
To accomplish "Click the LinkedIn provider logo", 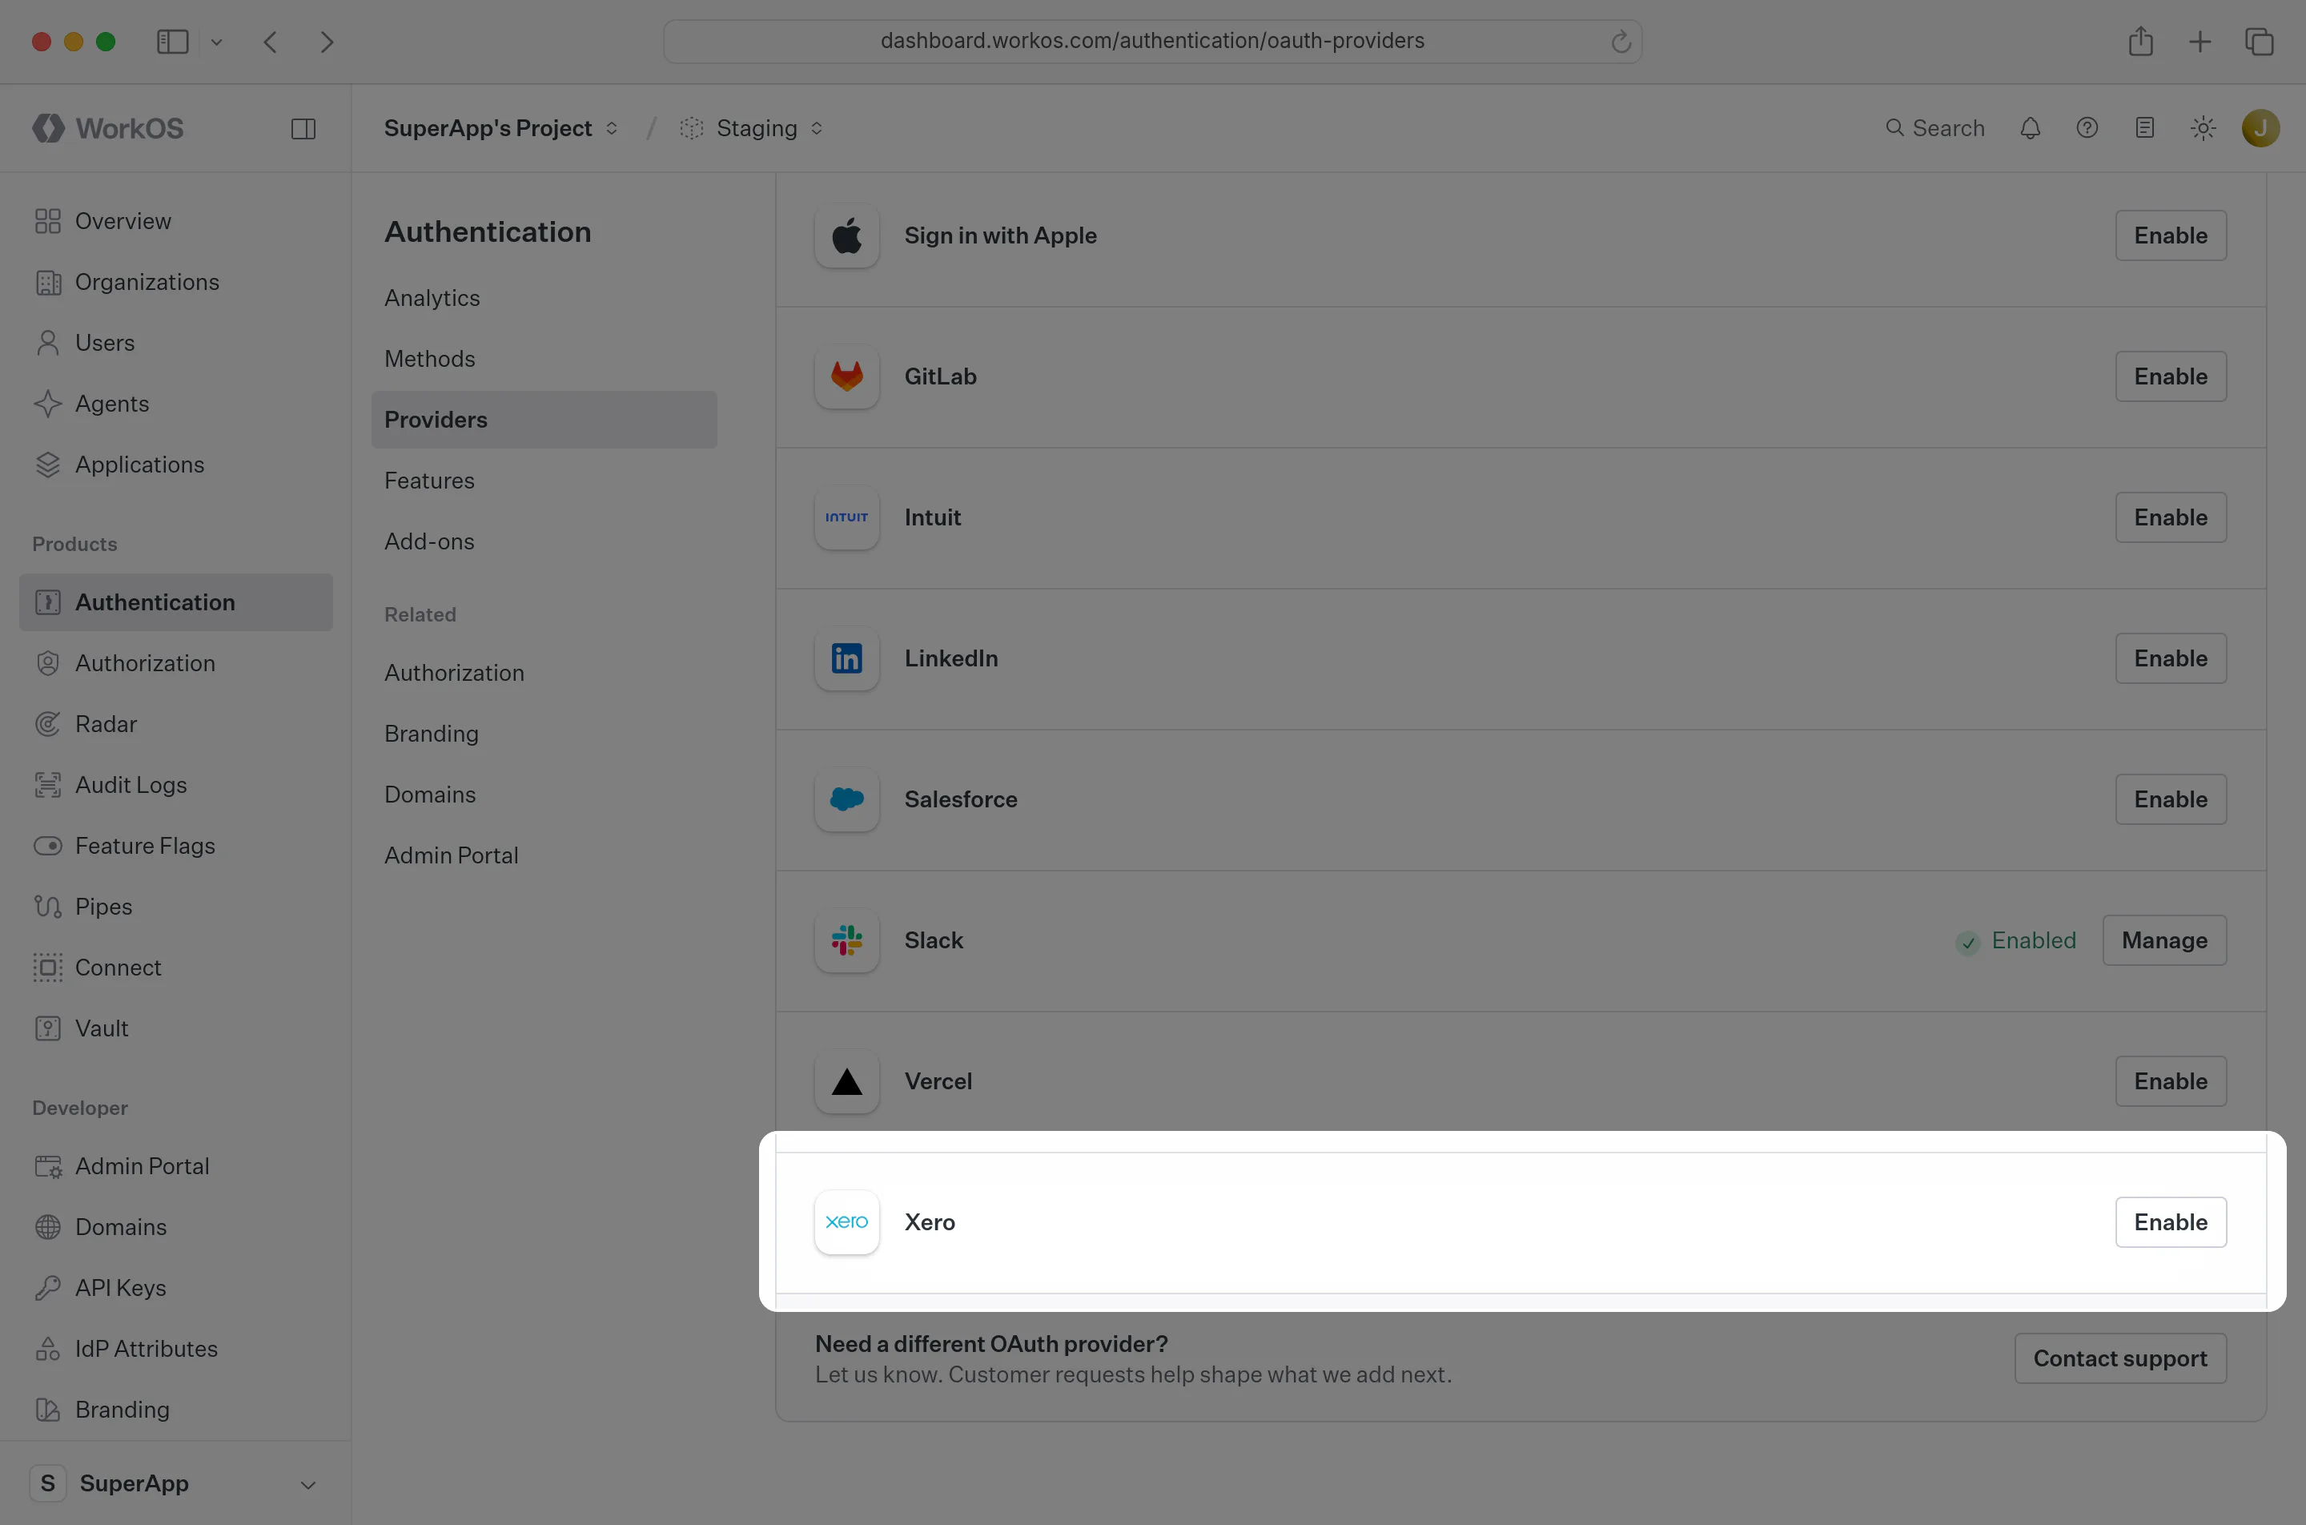I will (x=847, y=658).
